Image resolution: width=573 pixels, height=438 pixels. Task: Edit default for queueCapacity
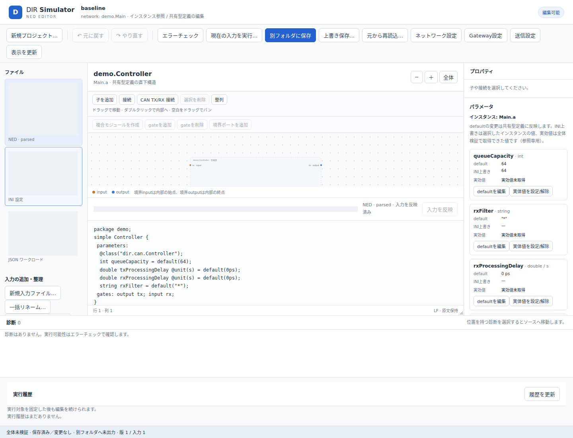click(x=491, y=191)
